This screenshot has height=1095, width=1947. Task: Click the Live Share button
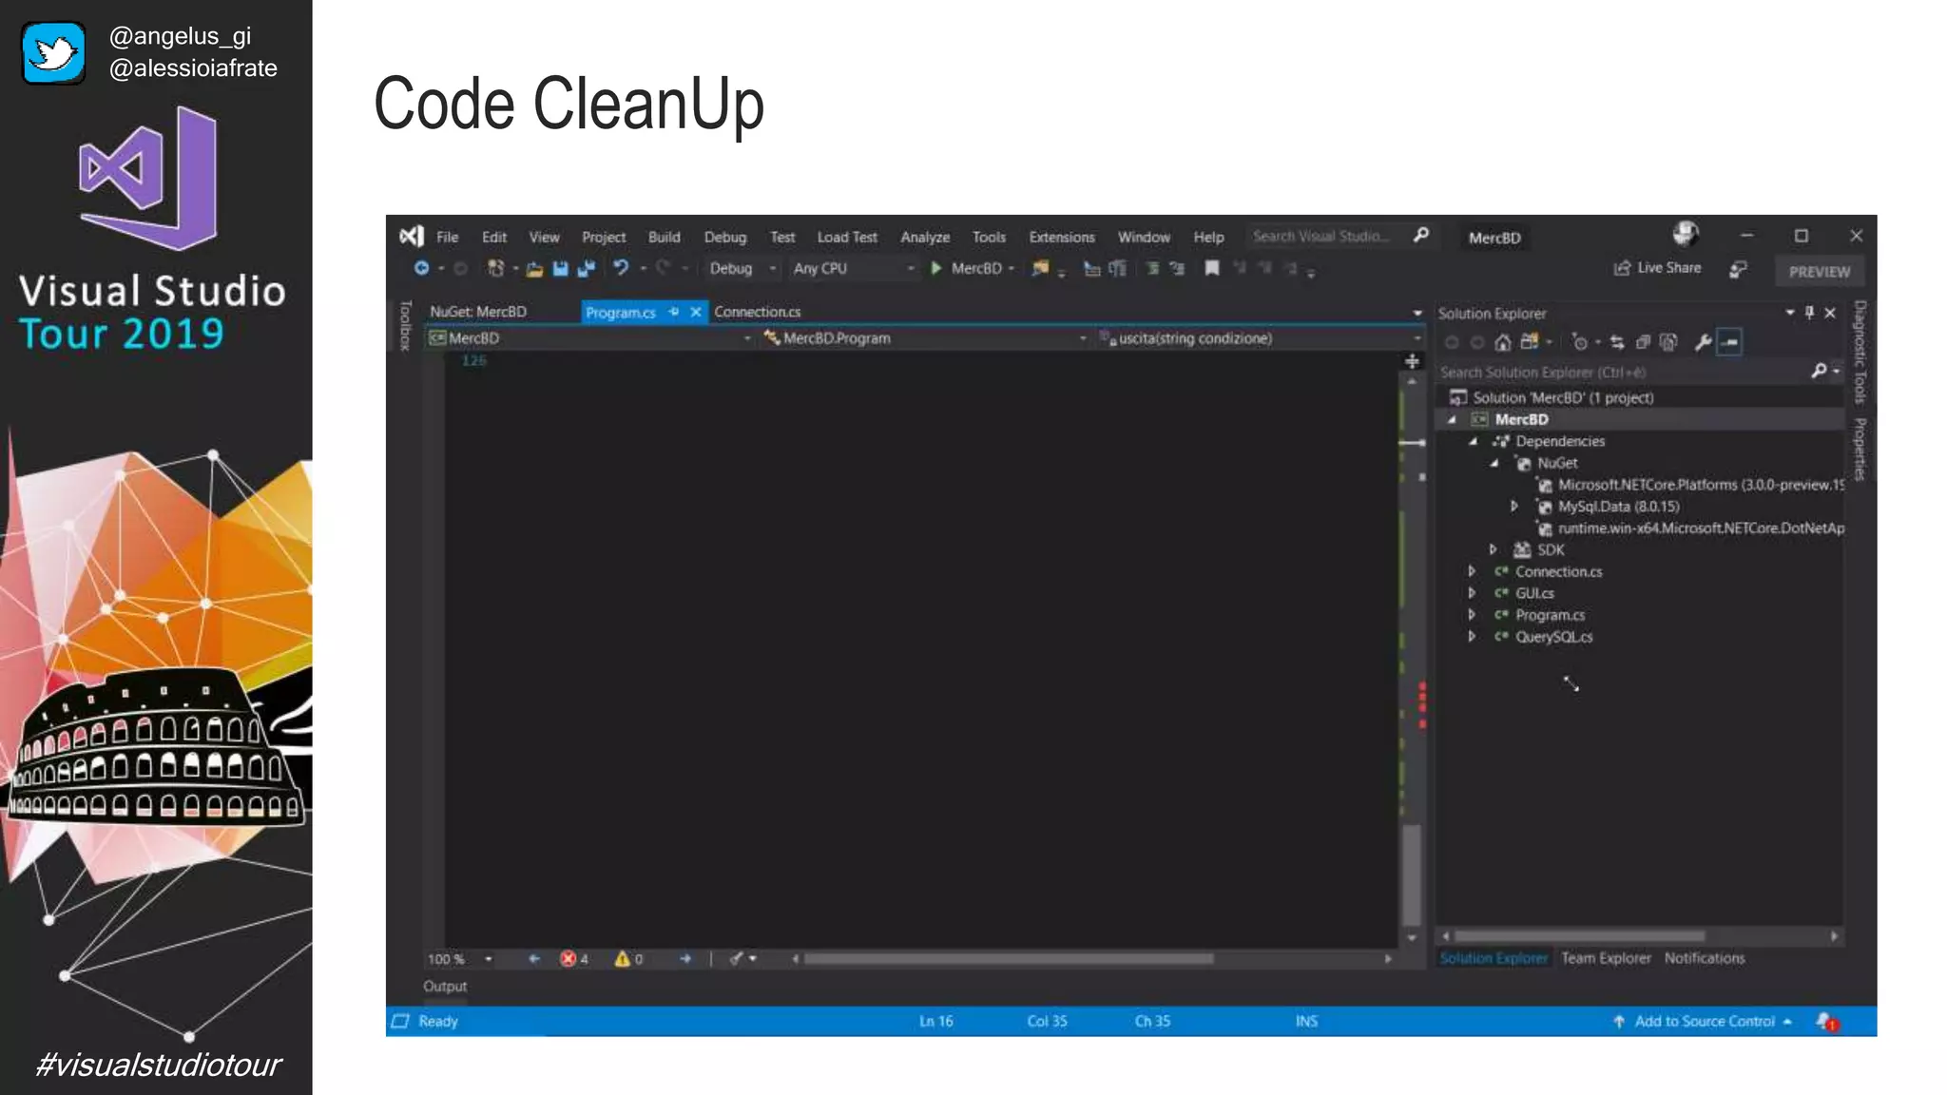pos(1658,268)
